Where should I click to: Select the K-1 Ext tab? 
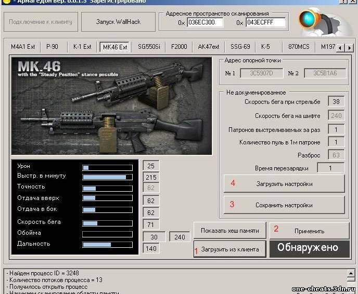coord(82,47)
